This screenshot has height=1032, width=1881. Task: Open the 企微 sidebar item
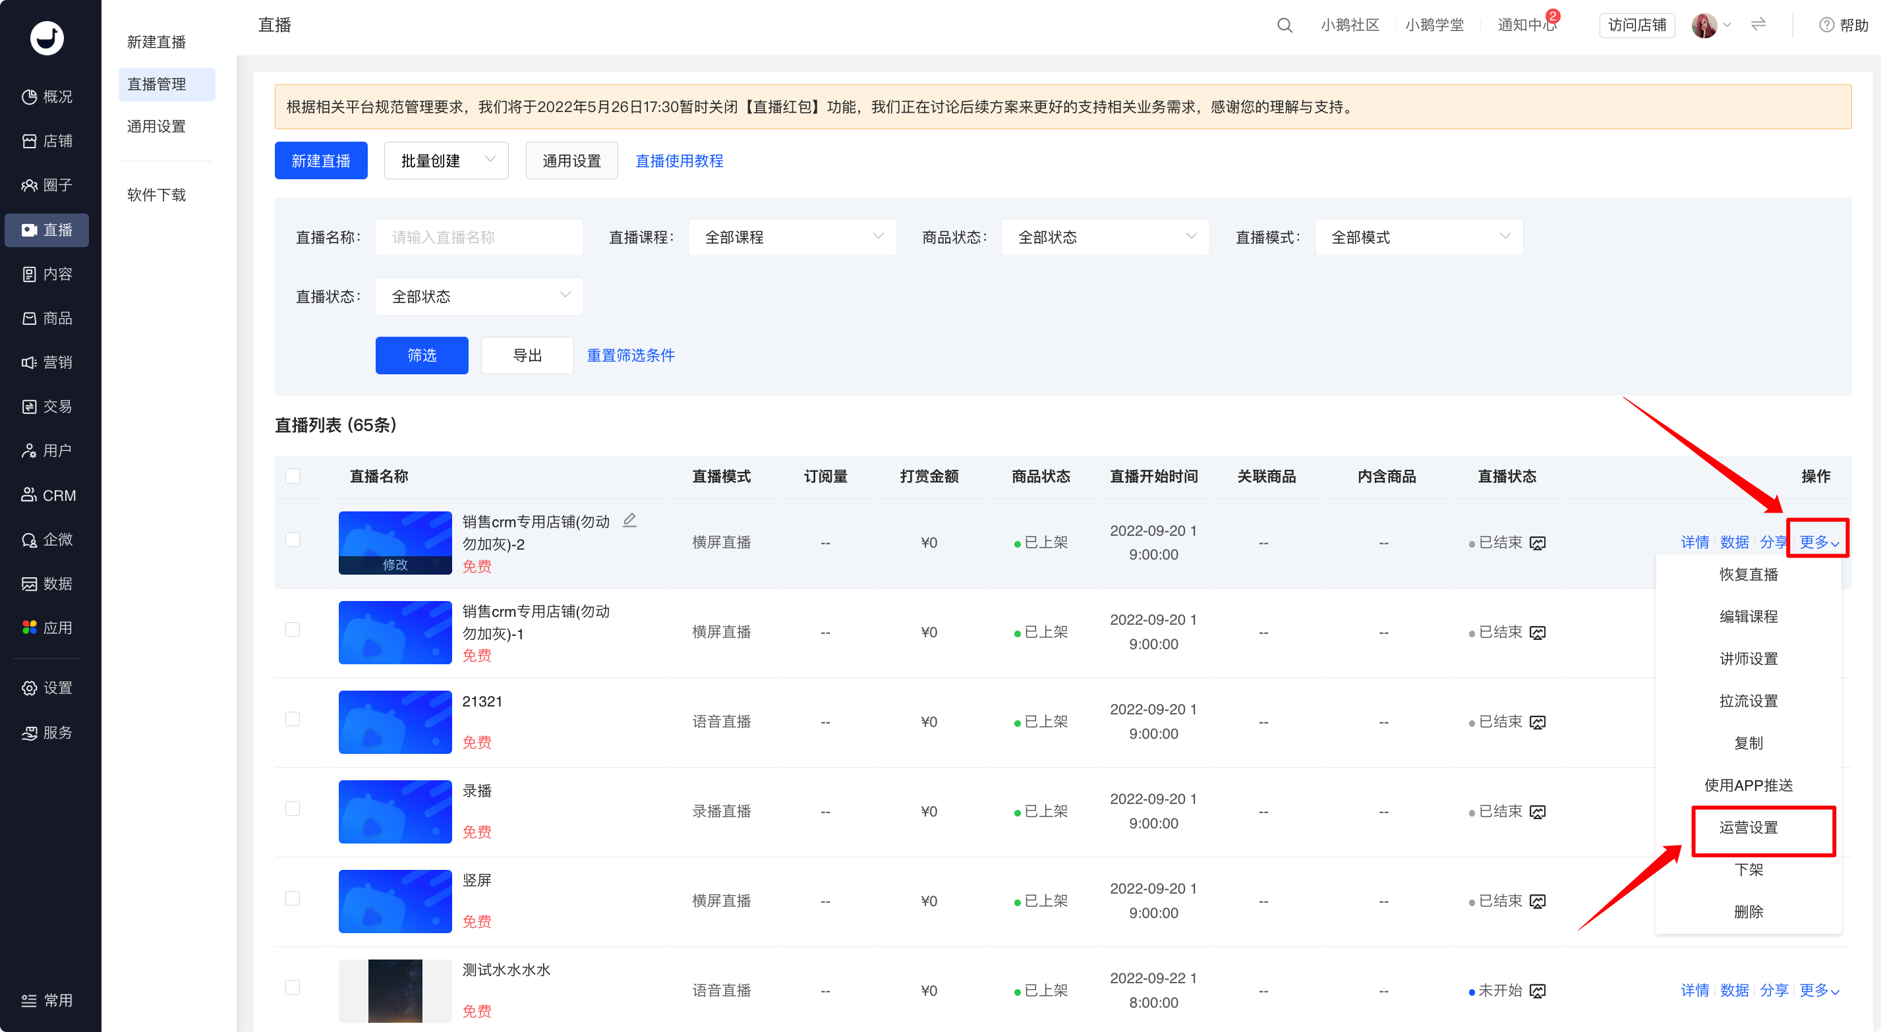tap(47, 539)
